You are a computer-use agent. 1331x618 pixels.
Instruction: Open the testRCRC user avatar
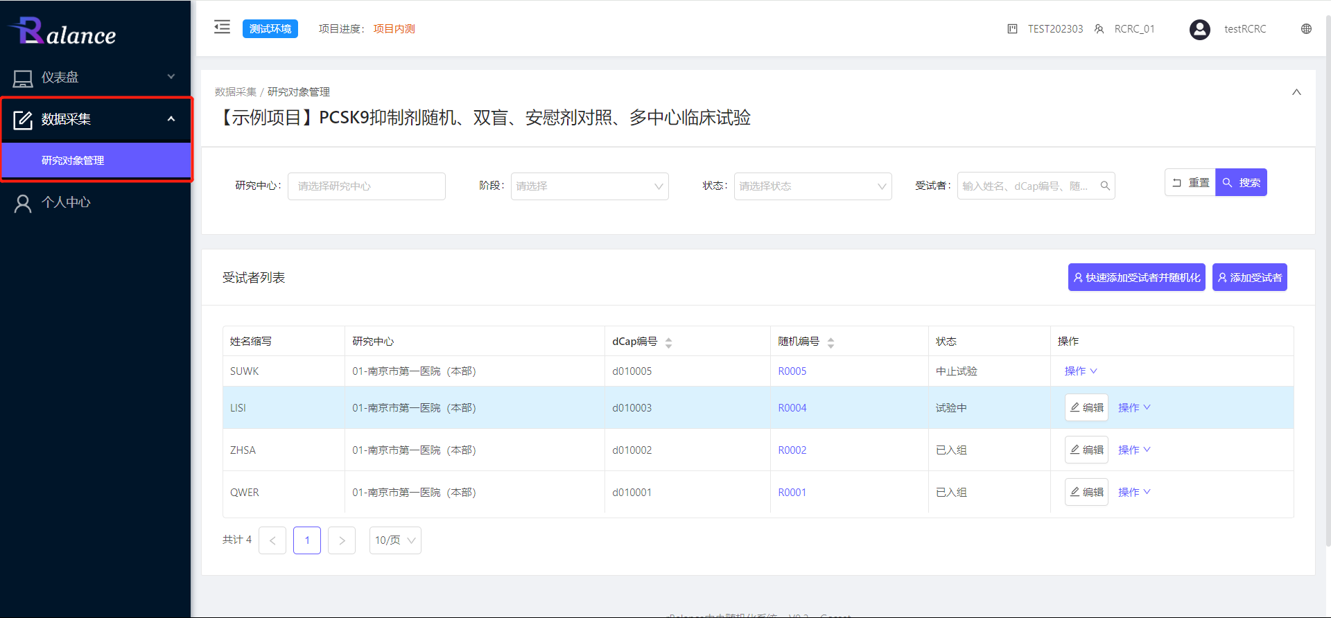pyautogui.click(x=1199, y=29)
